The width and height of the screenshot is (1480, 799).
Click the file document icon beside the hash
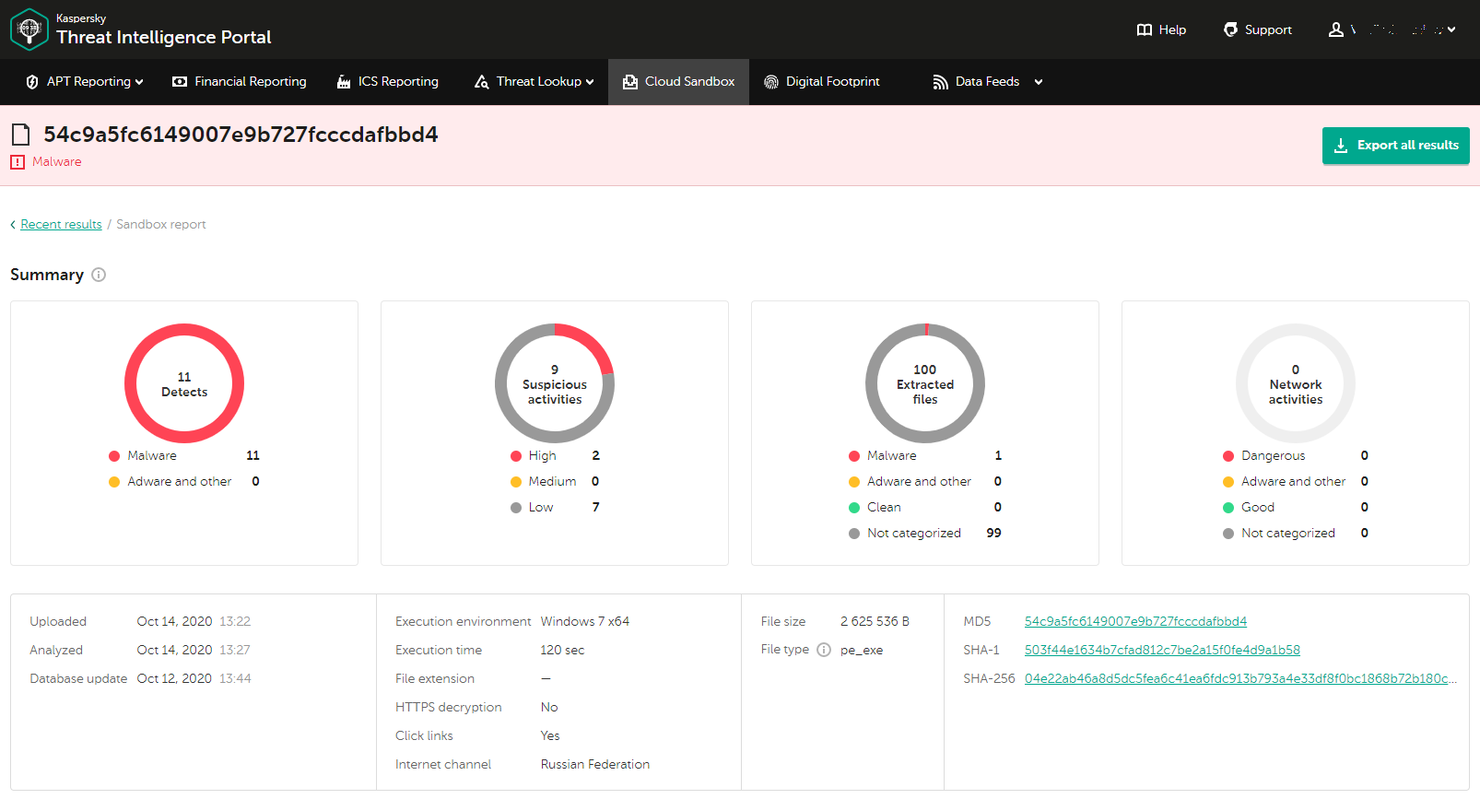click(x=20, y=135)
